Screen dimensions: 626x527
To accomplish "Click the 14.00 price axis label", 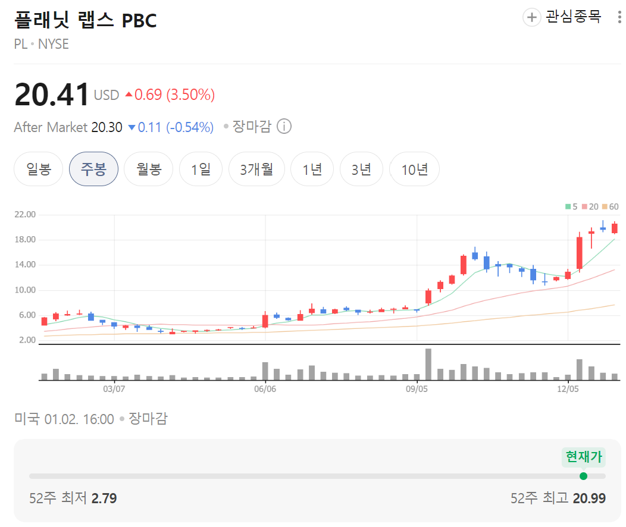I will tap(25, 265).
